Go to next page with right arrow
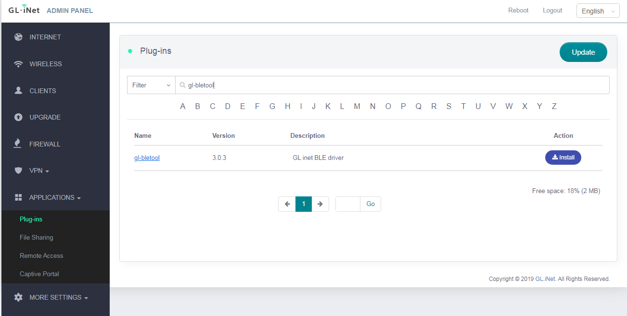The height and width of the screenshot is (316, 627). pyautogui.click(x=320, y=204)
